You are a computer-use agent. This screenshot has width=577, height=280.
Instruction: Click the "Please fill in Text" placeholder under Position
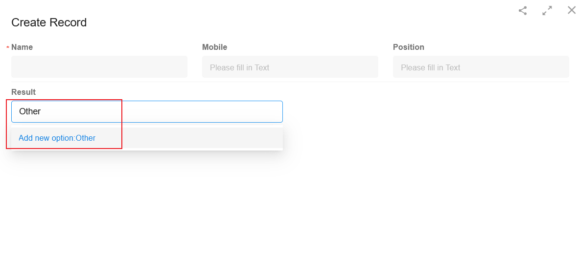click(x=431, y=67)
